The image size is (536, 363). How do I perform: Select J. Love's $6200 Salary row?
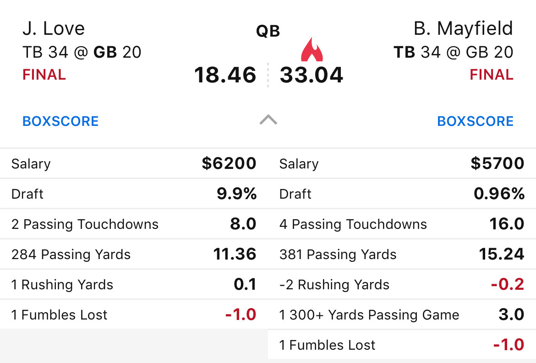(134, 163)
